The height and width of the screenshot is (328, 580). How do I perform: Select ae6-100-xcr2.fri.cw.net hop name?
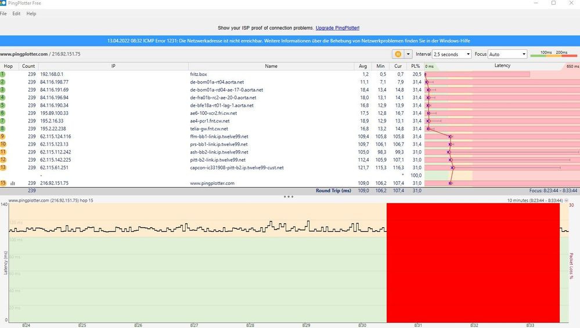[214, 113]
